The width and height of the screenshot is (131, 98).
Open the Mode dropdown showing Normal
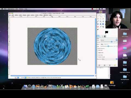[x=109, y=40]
